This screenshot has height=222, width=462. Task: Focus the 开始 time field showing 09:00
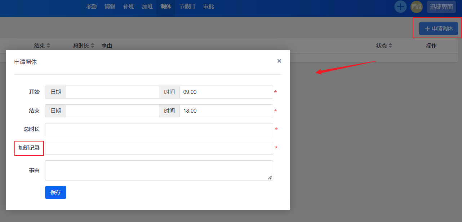pos(226,92)
